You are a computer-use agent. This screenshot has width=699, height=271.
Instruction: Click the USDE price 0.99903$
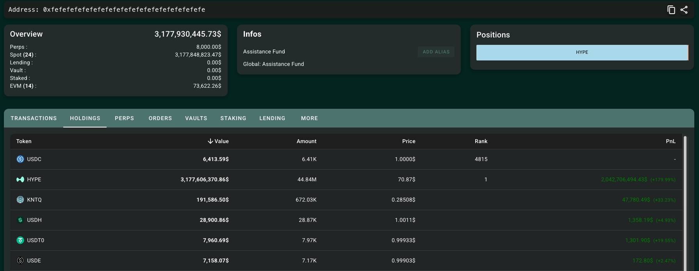click(403, 260)
